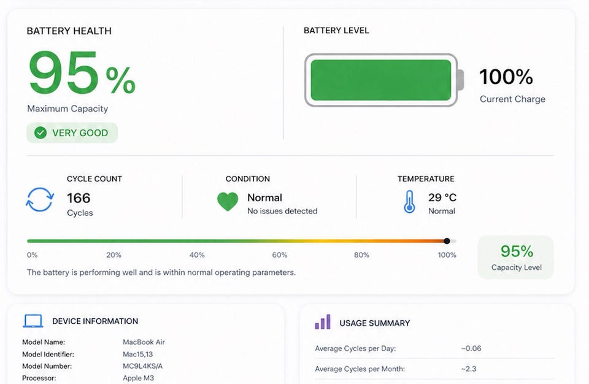
Task: Click the 29 °C temperature reading
Action: click(442, 198)
